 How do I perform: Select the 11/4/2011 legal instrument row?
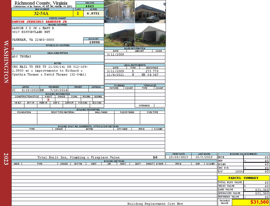point(134,75)
